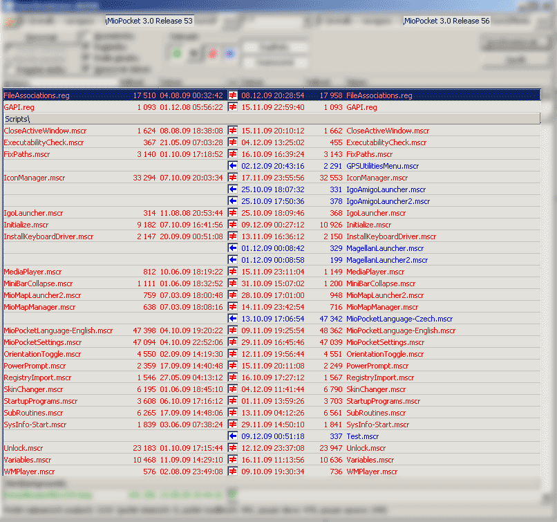Click the copy-left arrow for Test.mscr
This screenshot has width=557, height=522.
(233, 436)
